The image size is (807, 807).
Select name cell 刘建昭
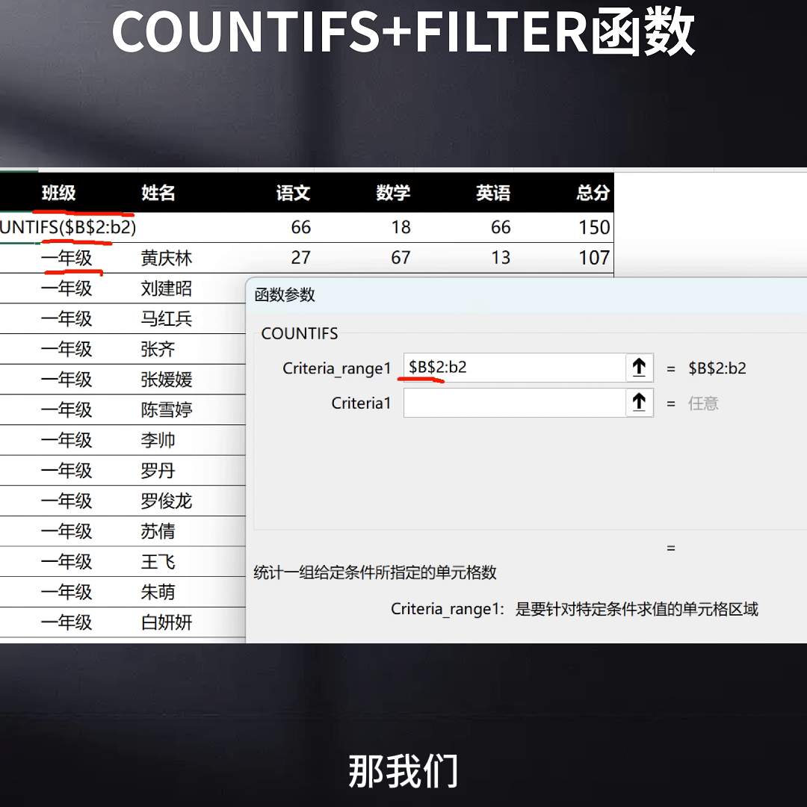(x=166, y=288)
